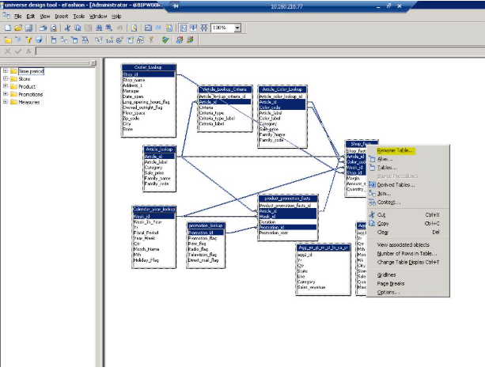Viewport: 485px width, 371px height.
Task: Expand the Promotions class folder
Action: pyautogui.click(x=6, y=94)
